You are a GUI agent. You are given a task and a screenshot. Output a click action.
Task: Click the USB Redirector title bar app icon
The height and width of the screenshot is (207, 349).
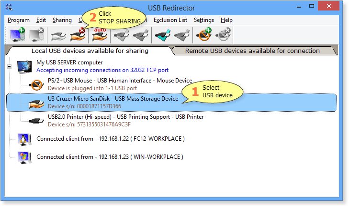click(9, 7)
